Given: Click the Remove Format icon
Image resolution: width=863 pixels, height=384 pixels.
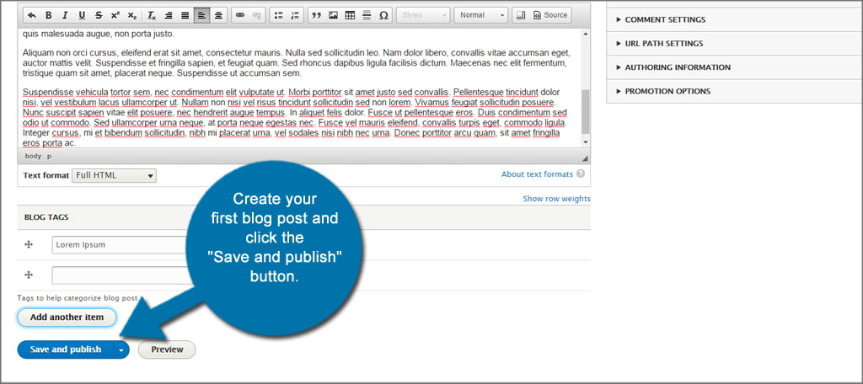Looking at the screenshot, I should [152, 15].
